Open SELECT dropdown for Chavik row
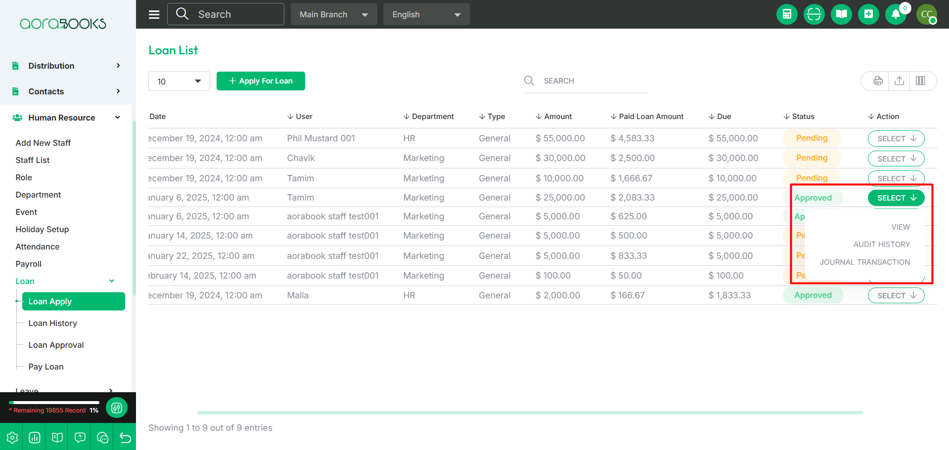This screenshot has width=949, height=450. 896,159
